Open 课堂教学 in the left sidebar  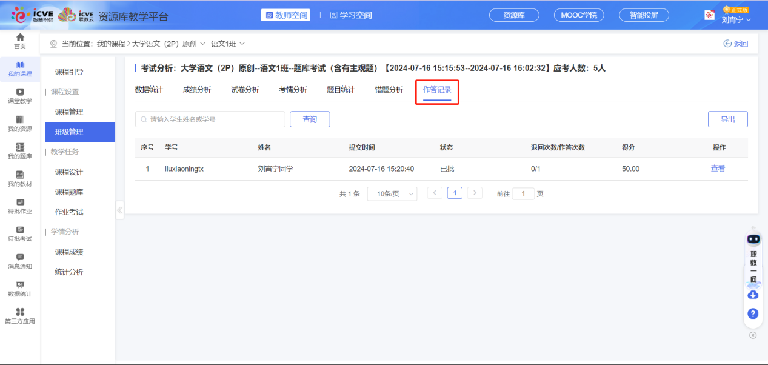pyautogui.click(x=20, y=96)
